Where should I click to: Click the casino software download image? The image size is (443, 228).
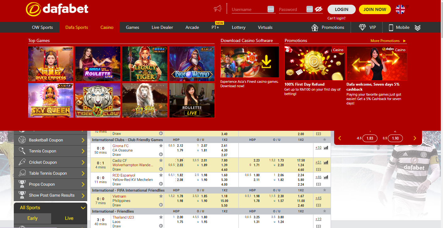pos(250,62)
